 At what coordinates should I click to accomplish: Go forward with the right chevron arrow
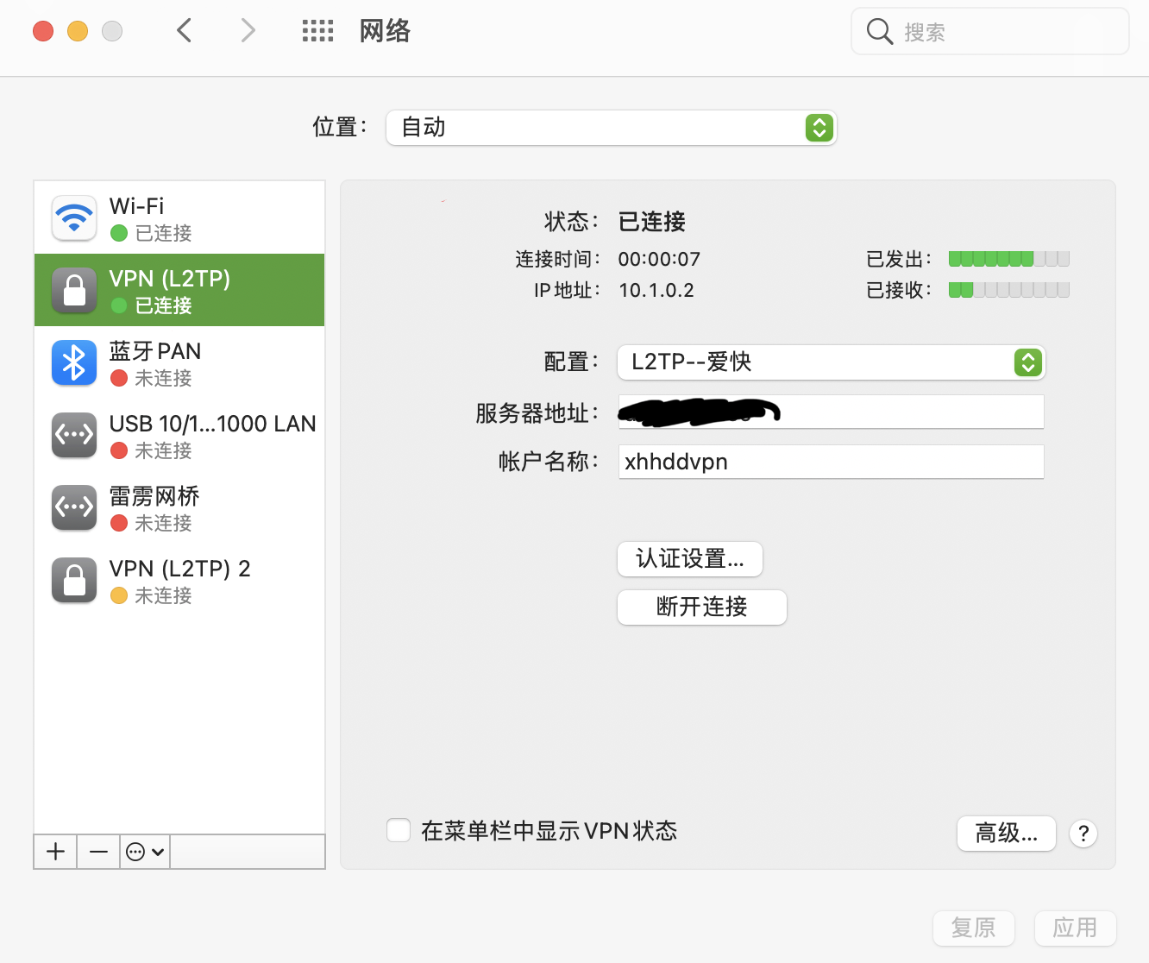248,31
